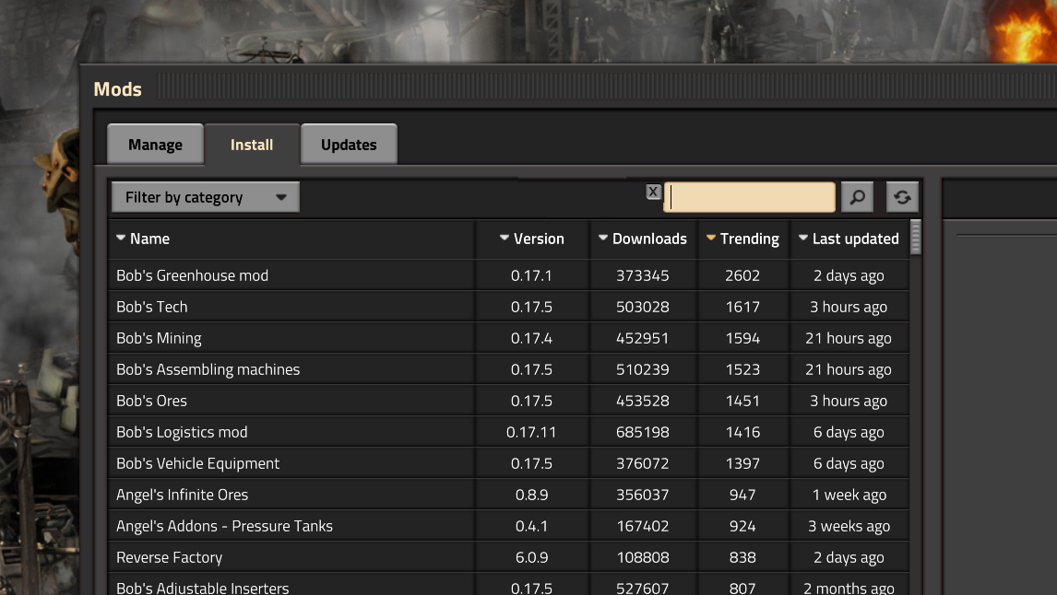Click the refresh mod list icon

[902, 197]
